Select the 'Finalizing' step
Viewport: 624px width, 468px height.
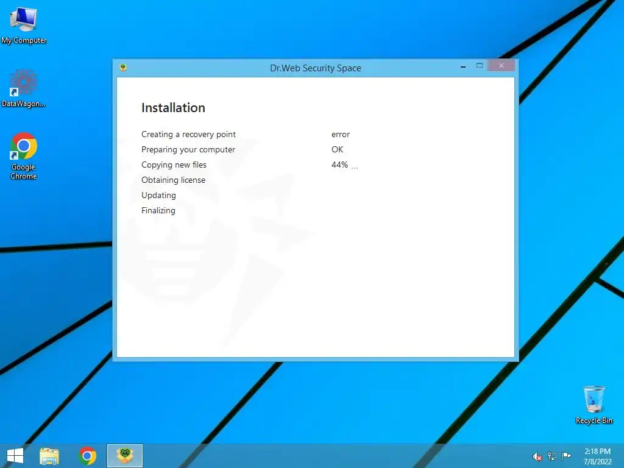click(x=158, y=210)
